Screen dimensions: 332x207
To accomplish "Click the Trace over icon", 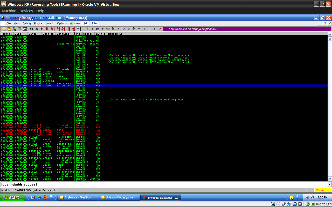I will [x=69, y=29].
